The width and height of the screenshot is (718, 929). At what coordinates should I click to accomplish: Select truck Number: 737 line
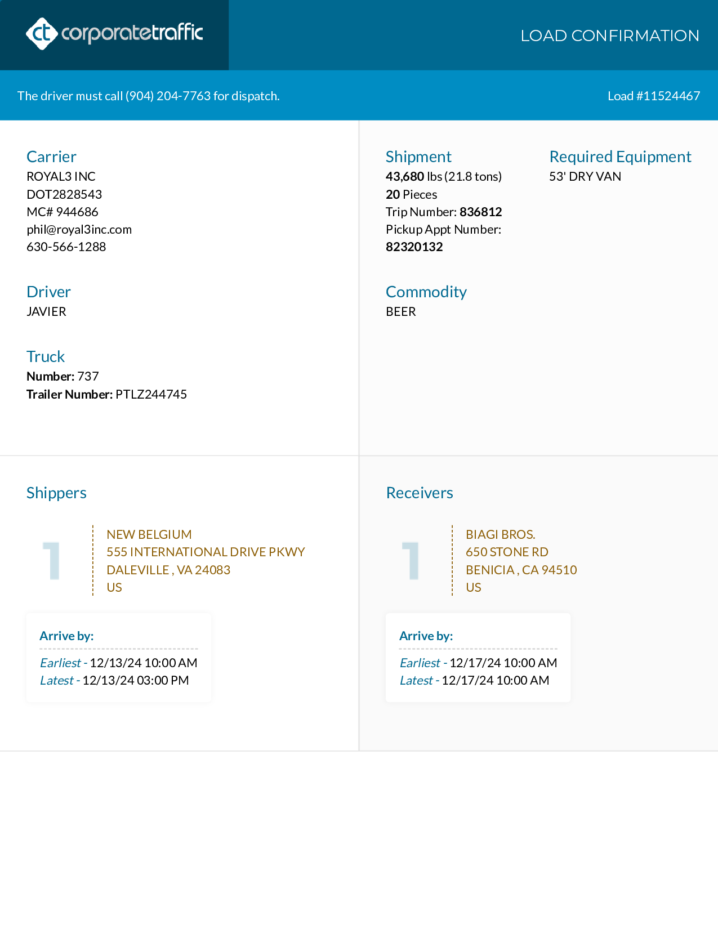tap(63, 376)
